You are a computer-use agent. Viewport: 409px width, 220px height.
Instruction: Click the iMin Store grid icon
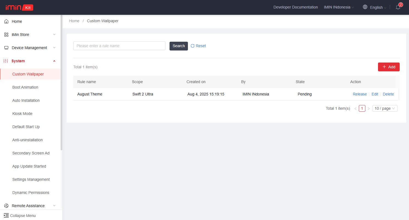tap(6, 35)
